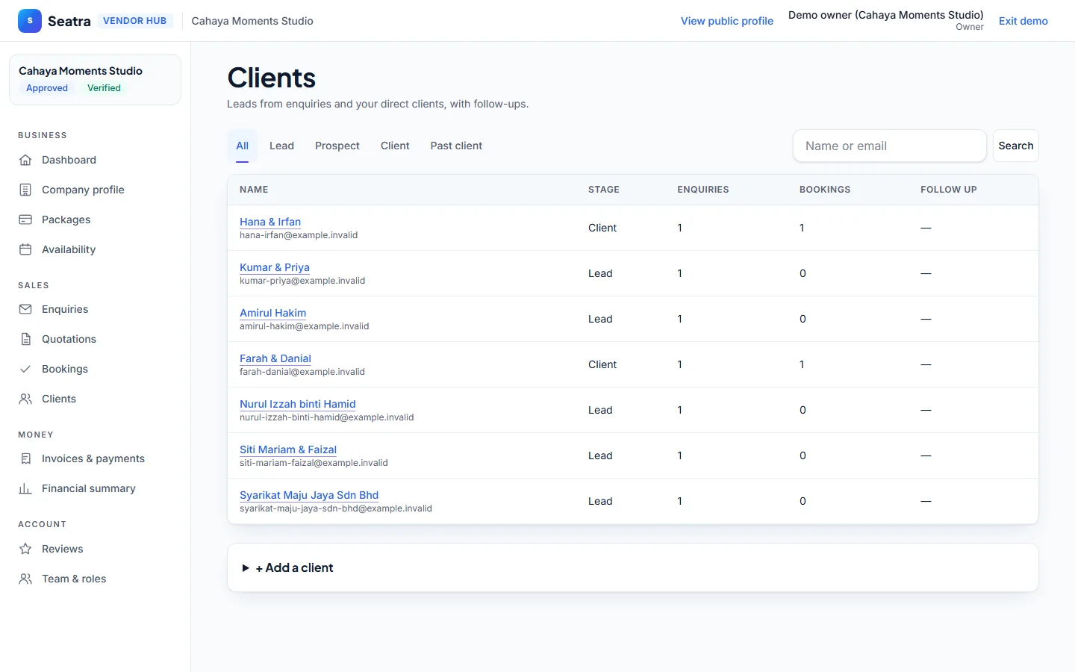Click the Exit demo link
This screenshot has height=672, width=1075.
tap(1023, 21)
